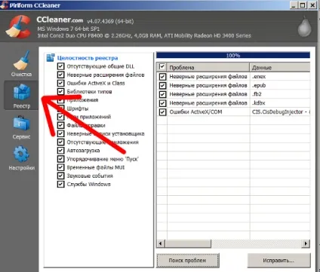Open the Настройки gear section
This screenshot has height=272, width=320.
click(21, 158)
